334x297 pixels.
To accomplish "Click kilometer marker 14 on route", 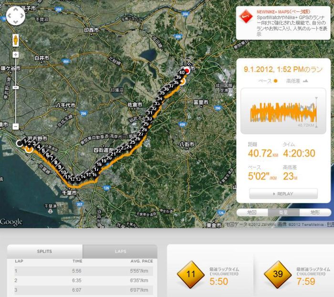I will point(83,176).
